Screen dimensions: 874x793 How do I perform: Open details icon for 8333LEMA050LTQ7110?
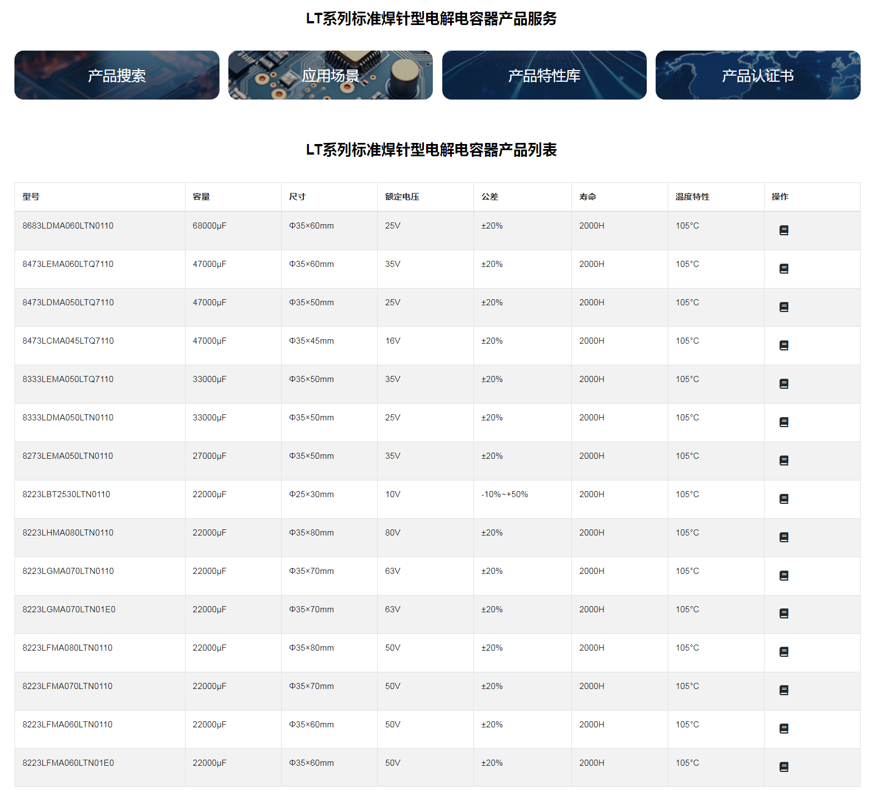click(783, 384)
